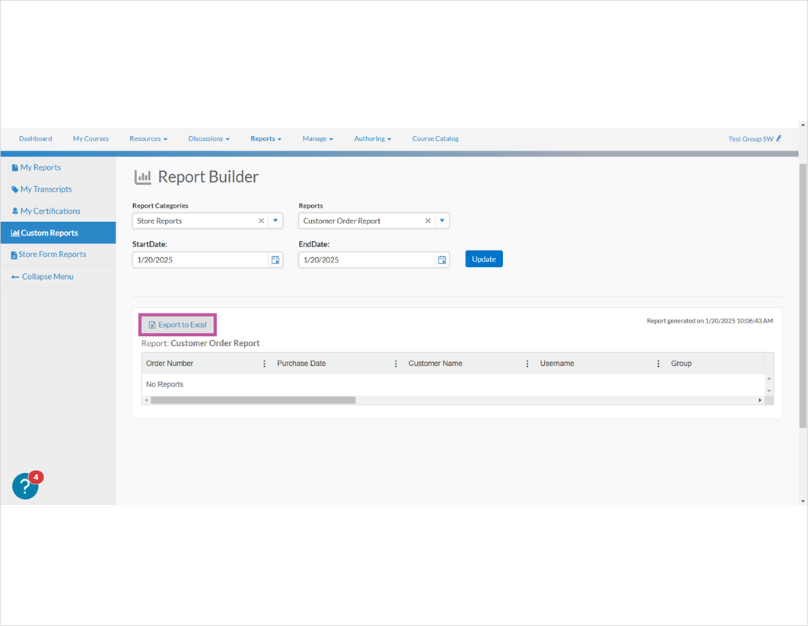Viewport: 808px width, 626px height.
Task: Click the report generated timestamp text
Action: tap(710, 321)
